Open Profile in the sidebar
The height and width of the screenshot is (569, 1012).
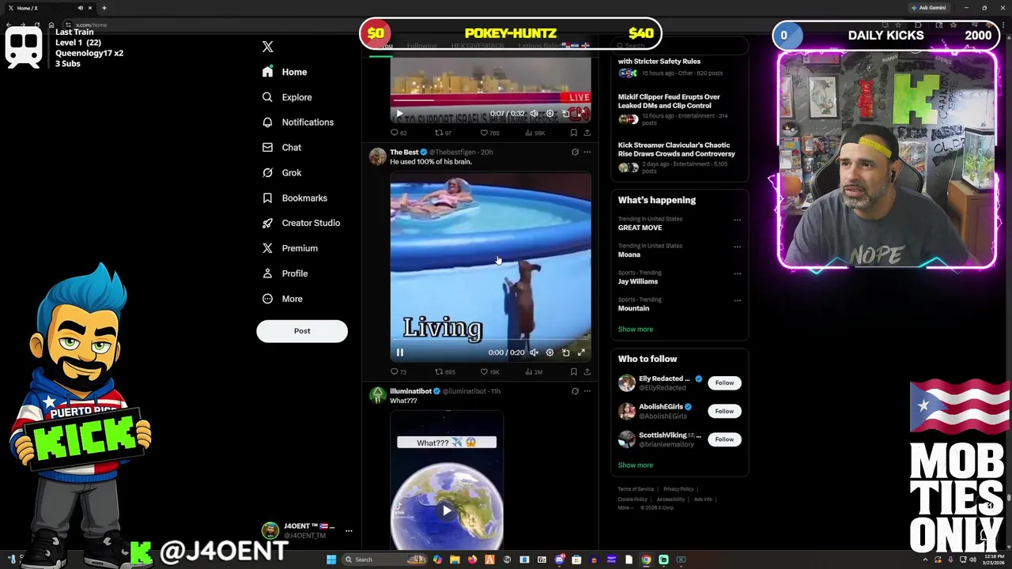[285, 273]
